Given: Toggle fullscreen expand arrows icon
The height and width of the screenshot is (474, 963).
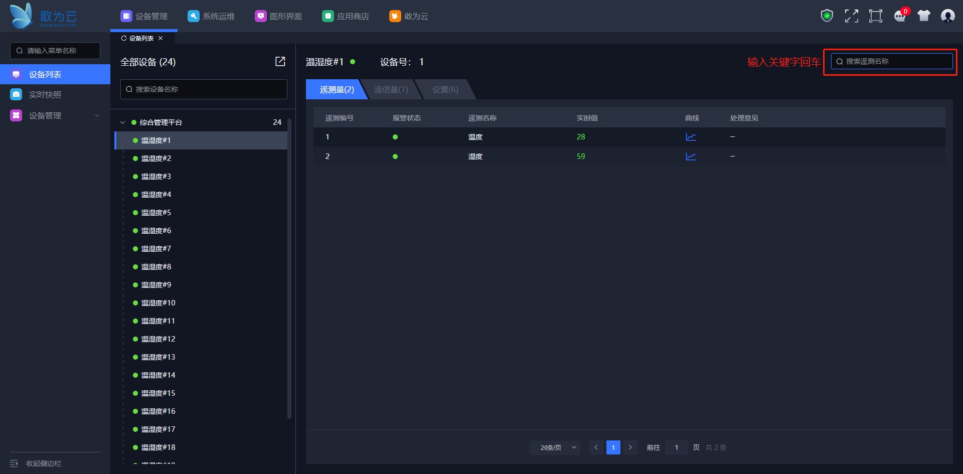Looking at the screenshot, I should (851, 16).
